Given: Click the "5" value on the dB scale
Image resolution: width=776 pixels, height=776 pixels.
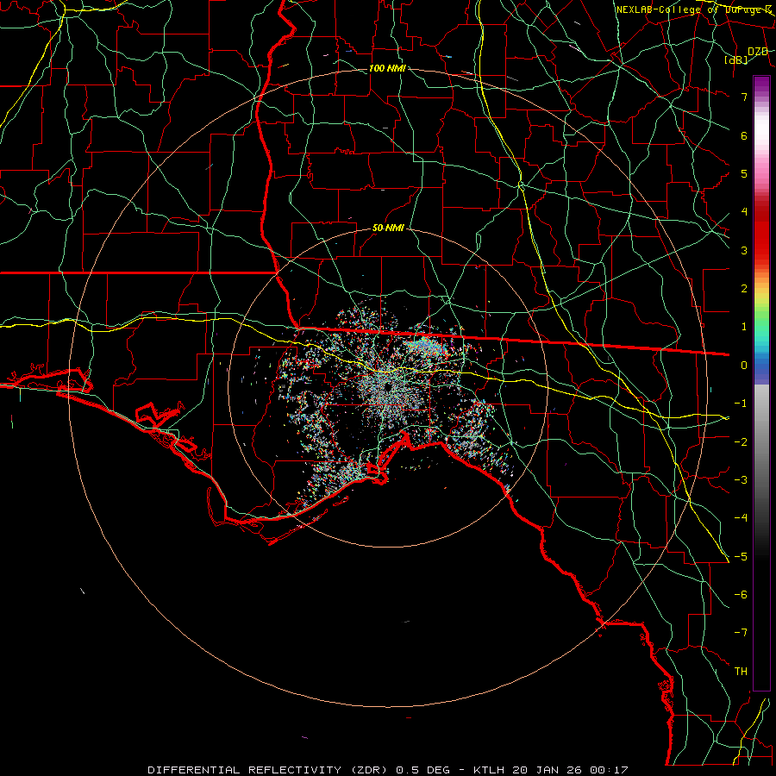Looking at the screenshot, I should coord(744,173).
